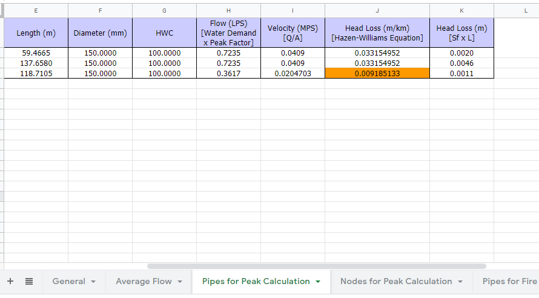Open Nodes for Peak Calculation tab menu arrow
Screen dimensions: 539x298
click(460, 282)
